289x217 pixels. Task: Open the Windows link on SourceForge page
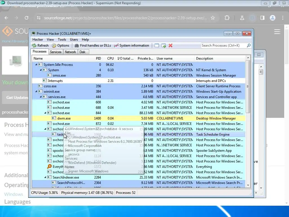coord(14,194)
